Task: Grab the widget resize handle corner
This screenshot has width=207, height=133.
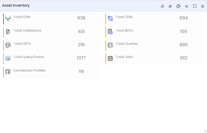Action: (205, 131)
